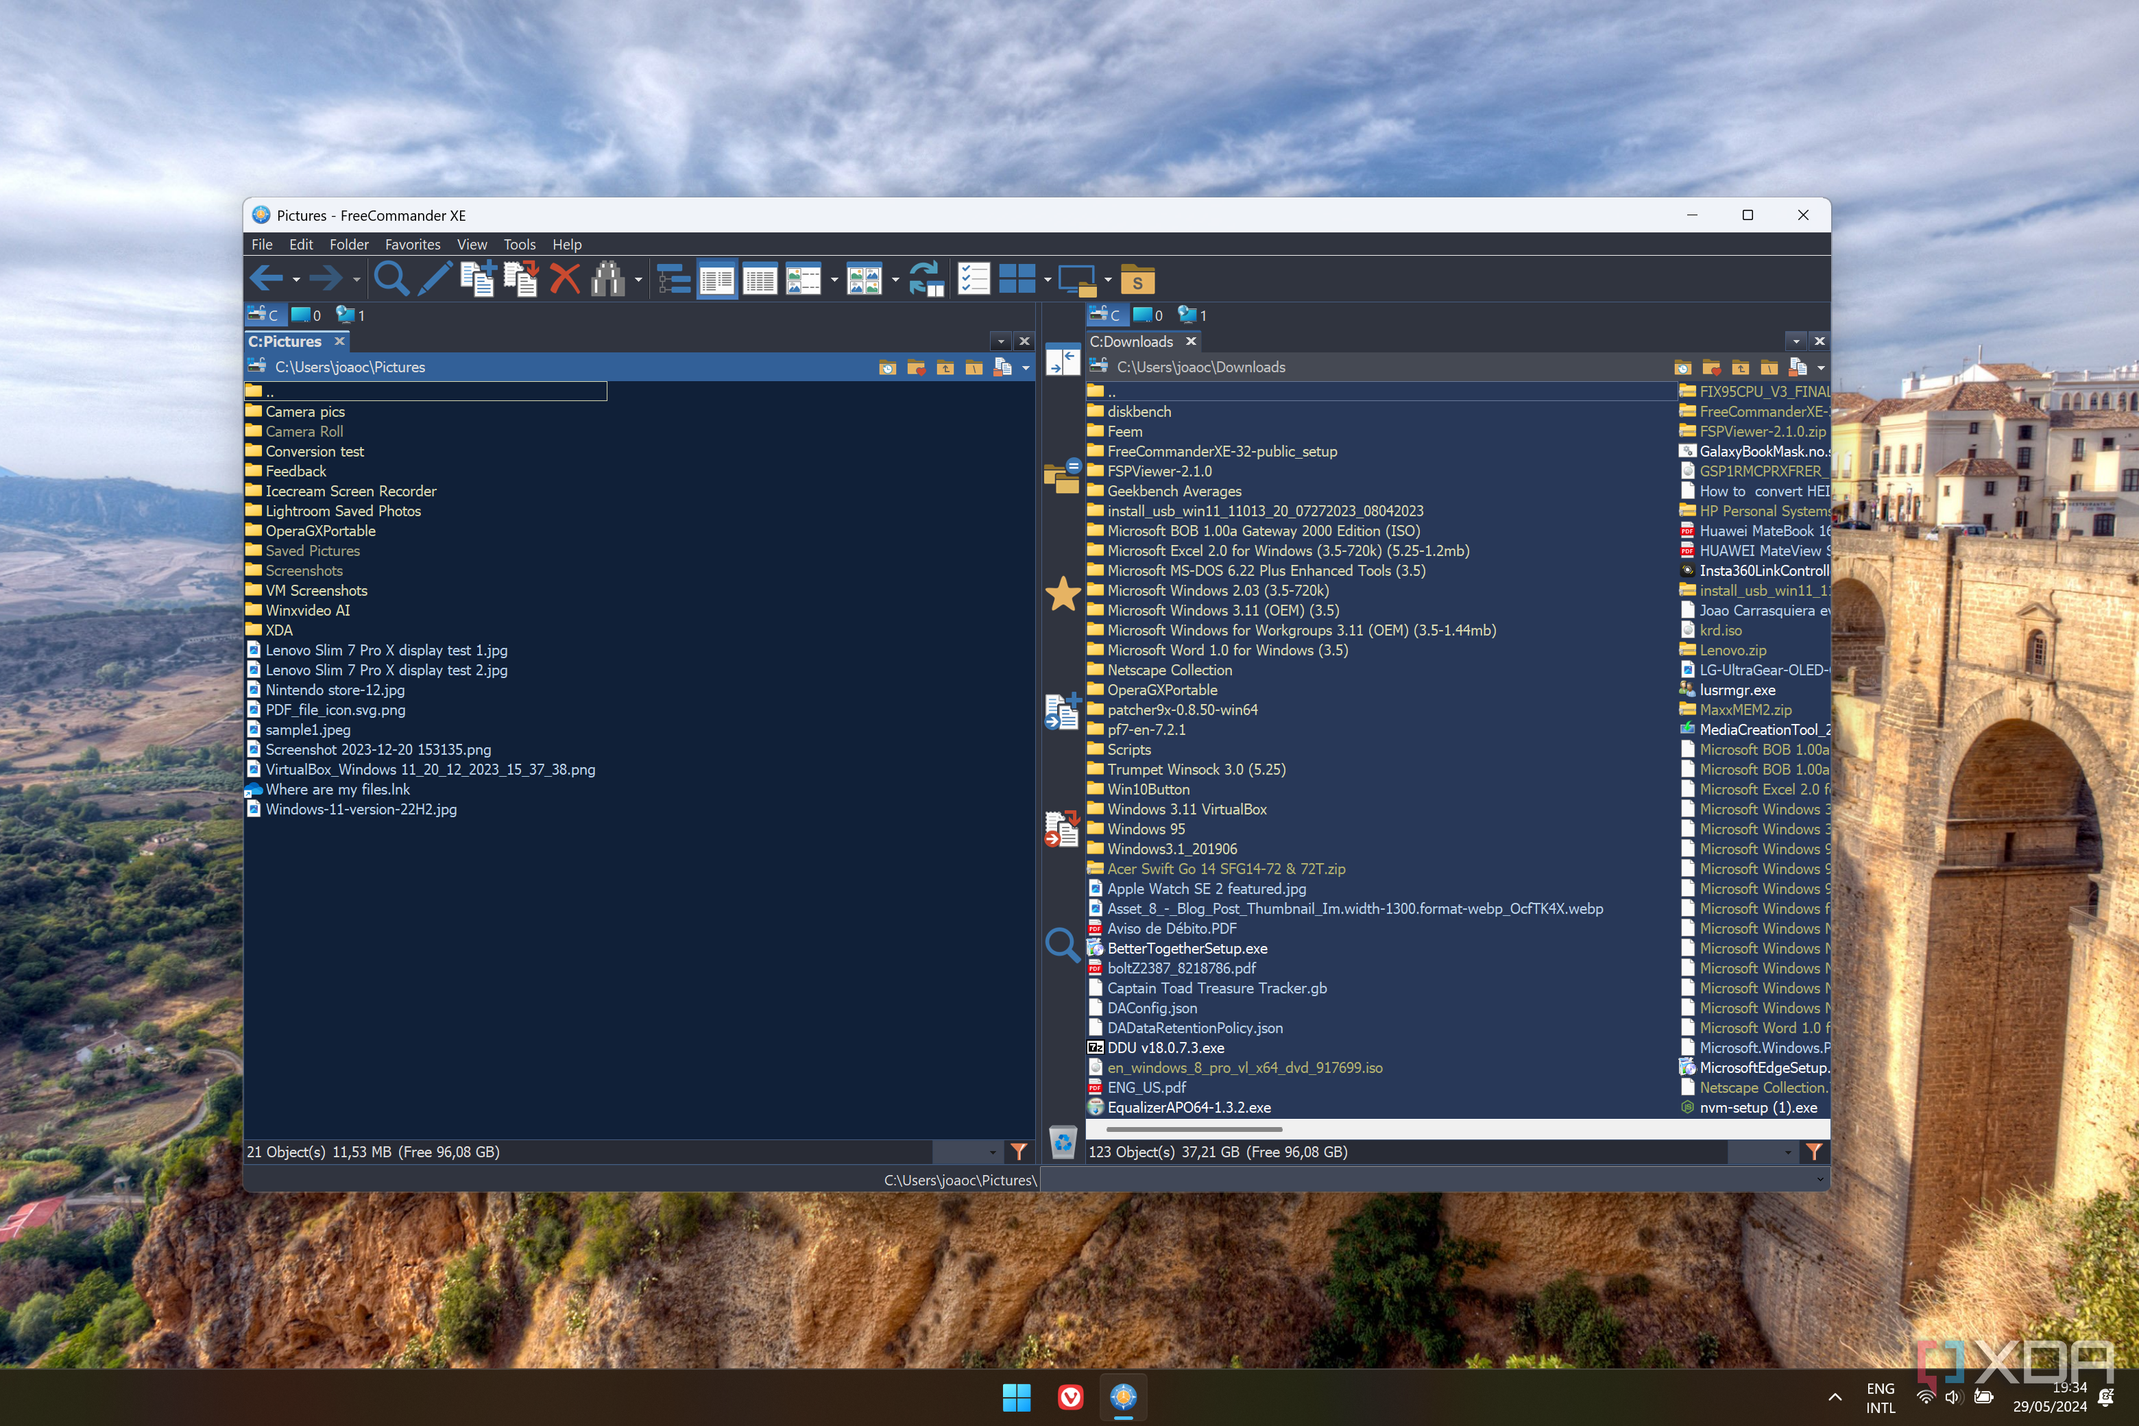The height and width of the screenshot is (1426, 2139).
Task: Click the red X Delete icon
Action: pyautogui.click(x=565, y=279)
